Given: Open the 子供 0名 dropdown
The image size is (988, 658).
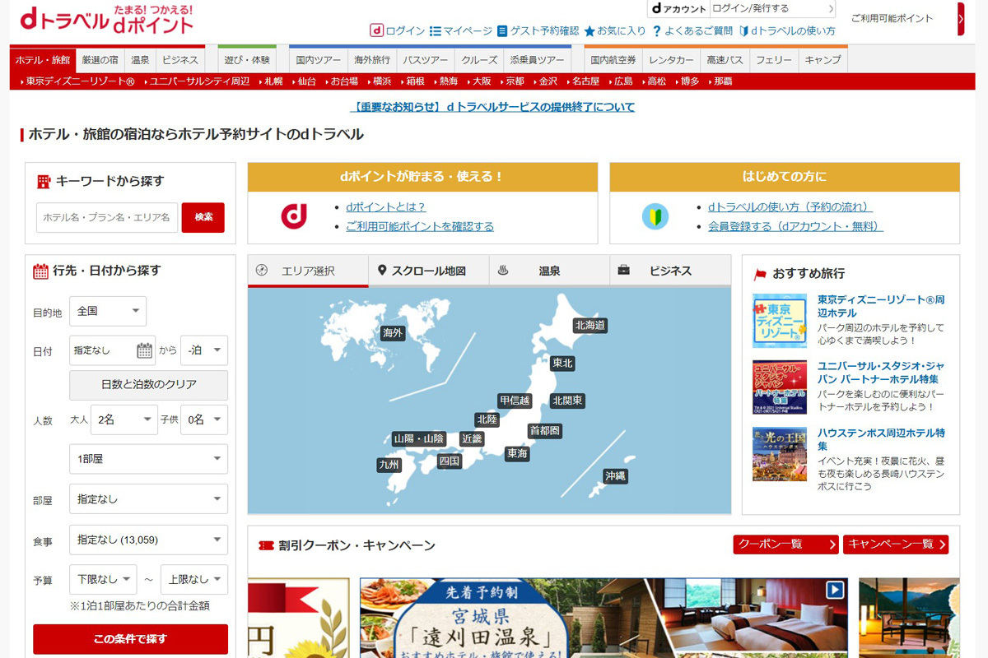Looking at the screenshot, I should click(x=204, y=419).
